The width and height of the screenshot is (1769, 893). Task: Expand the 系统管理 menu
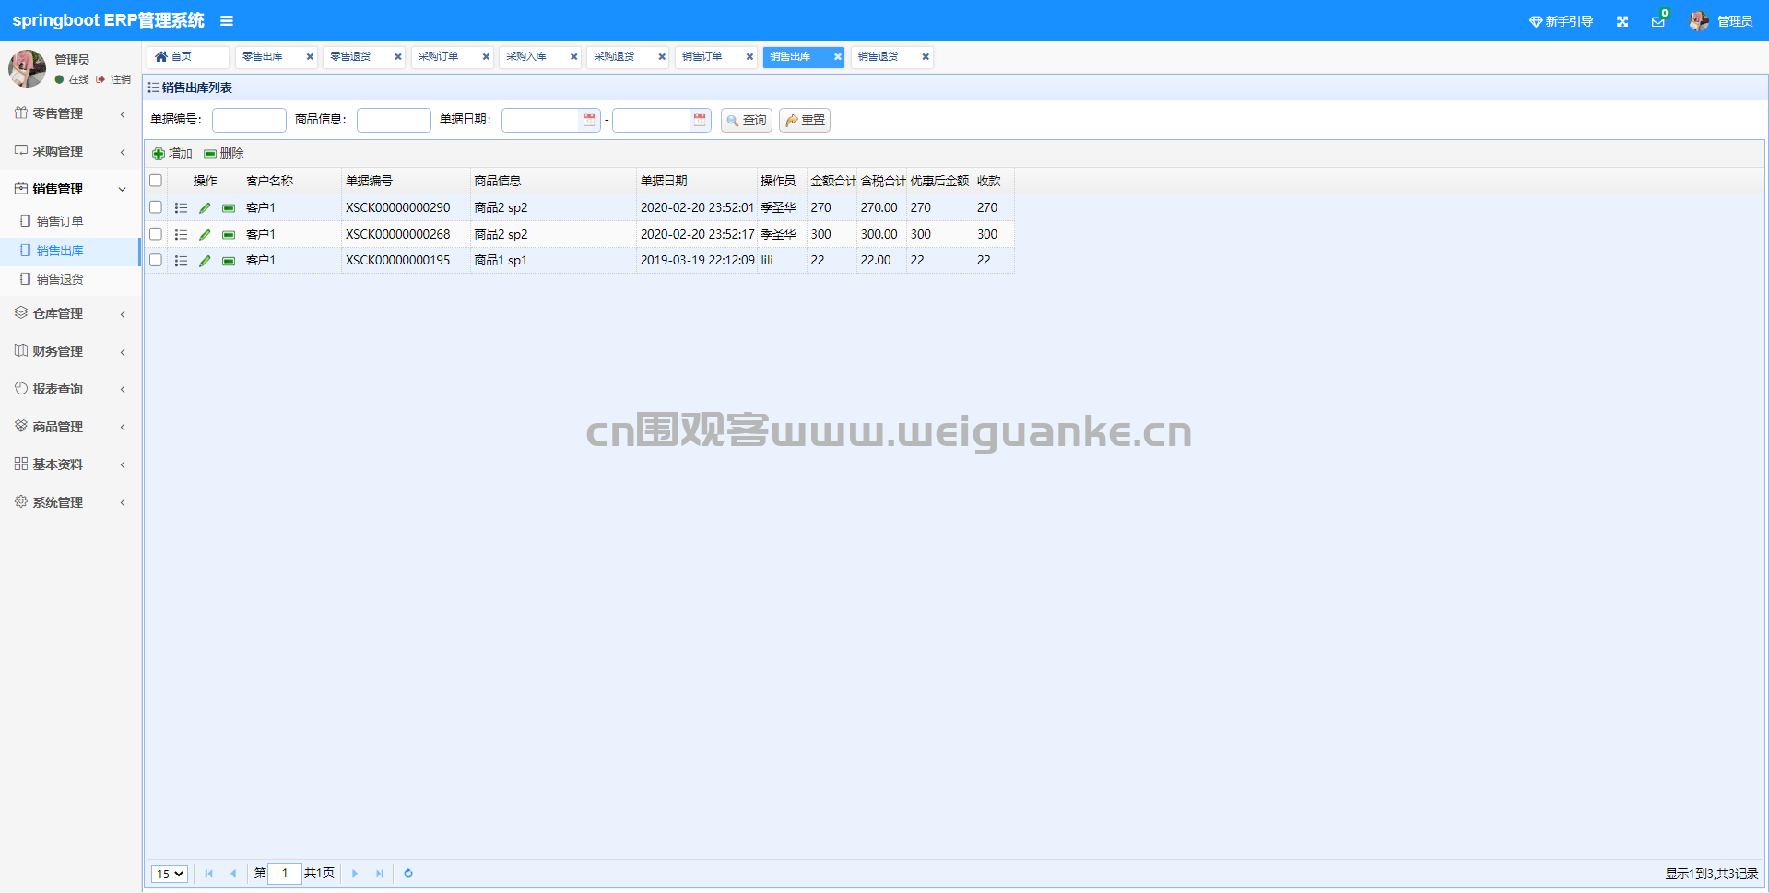[70, 503]
